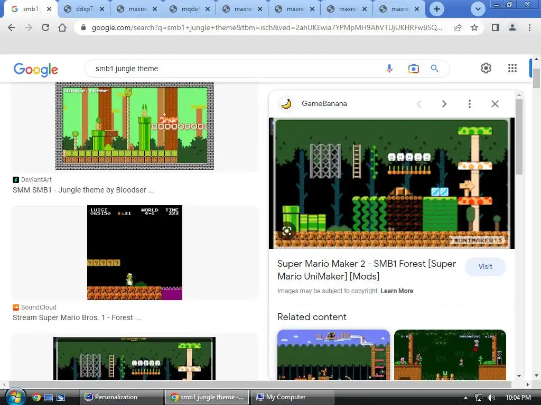The width and height of the screenshot is (541, 405).
Task: Open the first related content thumbnail
Action: (x=333, y=355)
